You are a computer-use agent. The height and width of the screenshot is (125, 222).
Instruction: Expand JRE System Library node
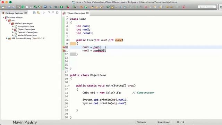click(7, 38)
